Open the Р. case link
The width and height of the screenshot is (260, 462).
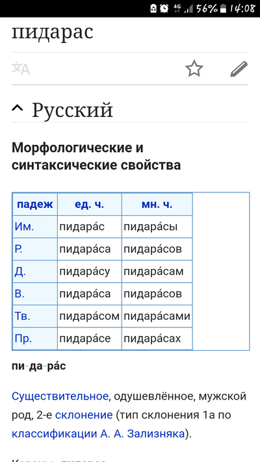(x=19, y=249)
